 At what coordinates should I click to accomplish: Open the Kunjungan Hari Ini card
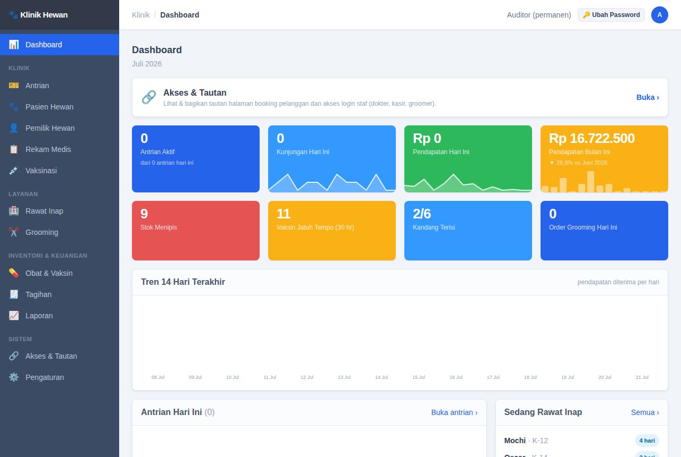point(332,159)
